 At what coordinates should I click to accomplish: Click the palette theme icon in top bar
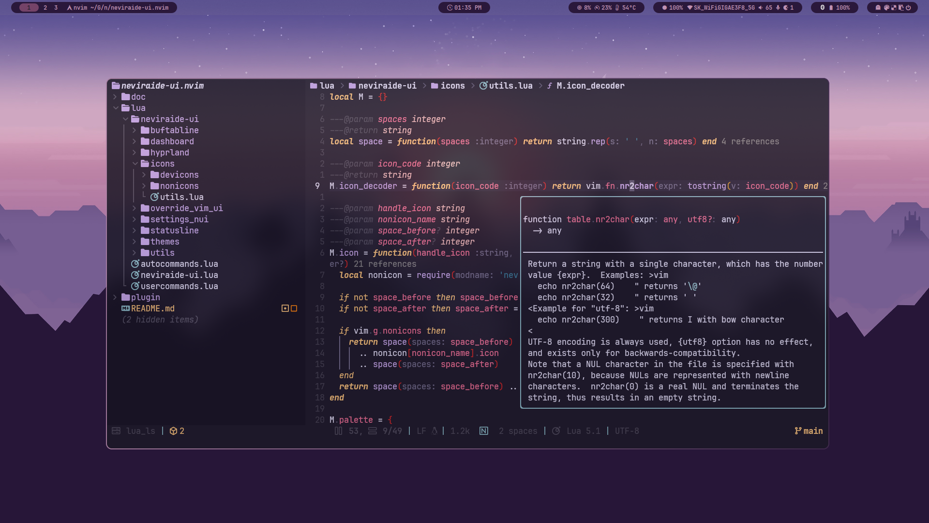coord(886,8)
